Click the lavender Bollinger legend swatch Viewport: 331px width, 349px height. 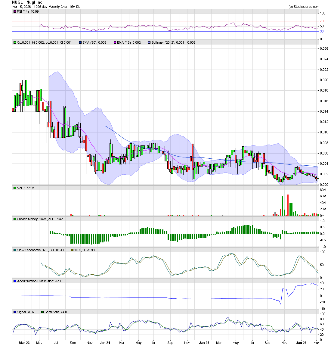[x=149, y=42]
